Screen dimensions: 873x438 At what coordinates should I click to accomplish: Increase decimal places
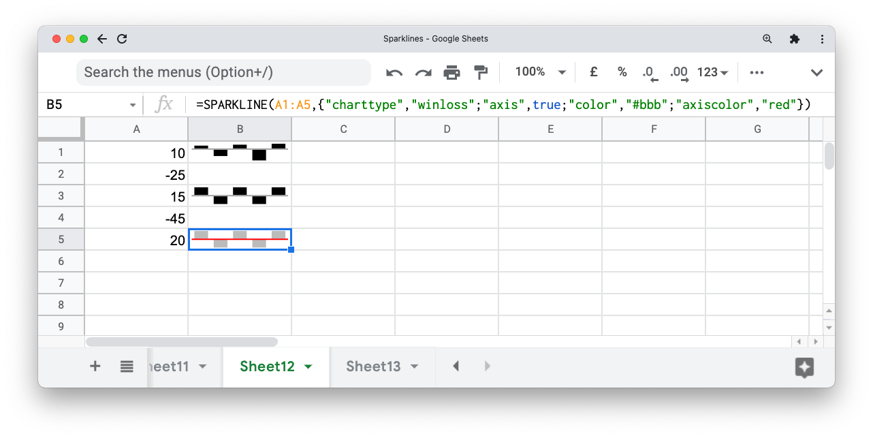678,72
